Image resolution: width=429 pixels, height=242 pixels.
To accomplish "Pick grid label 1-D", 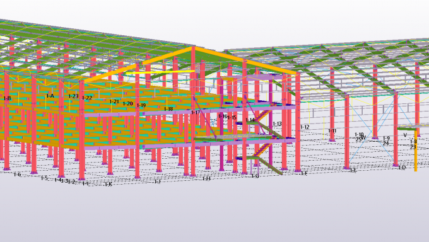I will click(402, 168).
